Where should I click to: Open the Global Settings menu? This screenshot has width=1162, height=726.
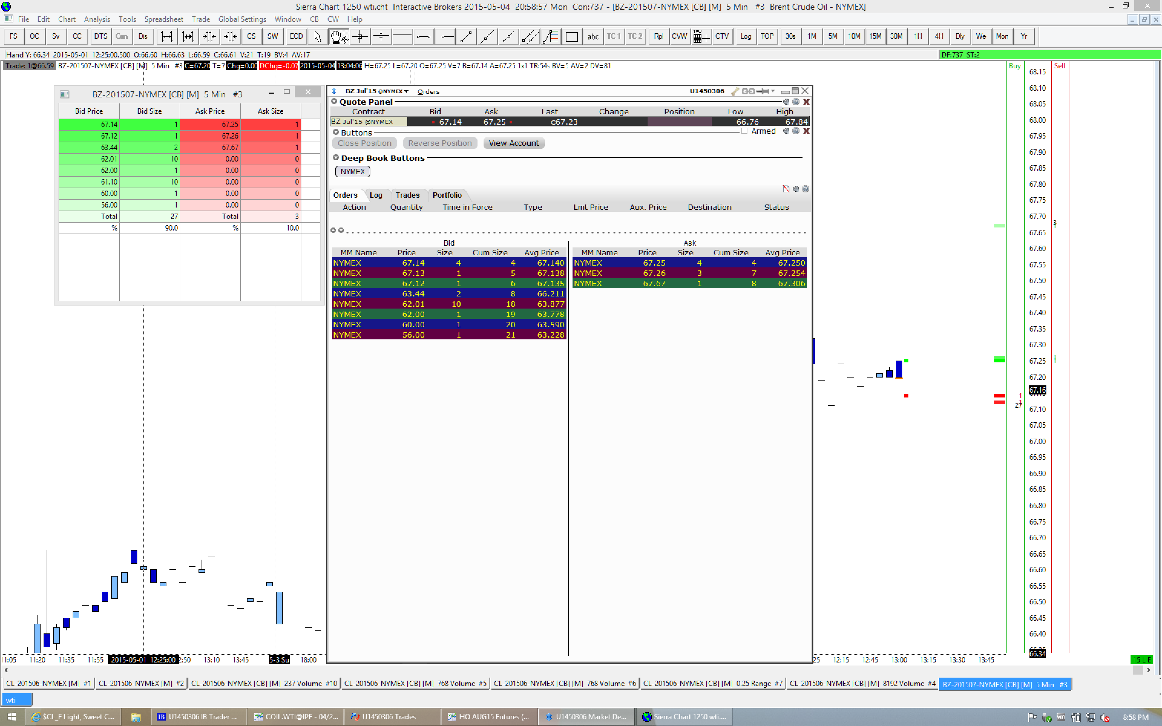point(242,19)
